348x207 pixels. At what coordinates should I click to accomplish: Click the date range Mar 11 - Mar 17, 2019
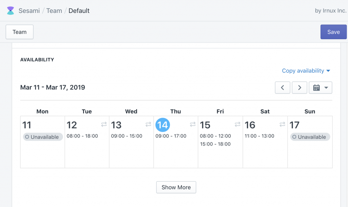(53, 87)
